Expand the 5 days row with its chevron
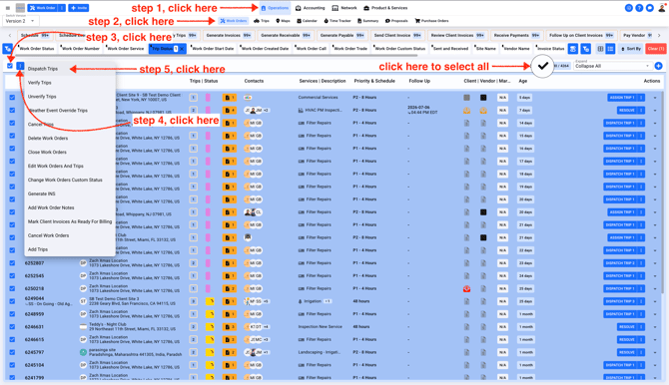Screen dimensions: 669x385 pyautogui.click(x=655, y=98)
